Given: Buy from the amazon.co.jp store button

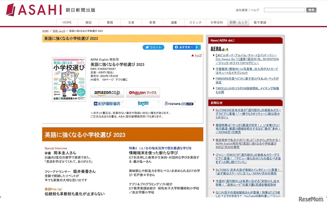Looking at the screenshot, I should pyautogui.click(x=107, y=92).
